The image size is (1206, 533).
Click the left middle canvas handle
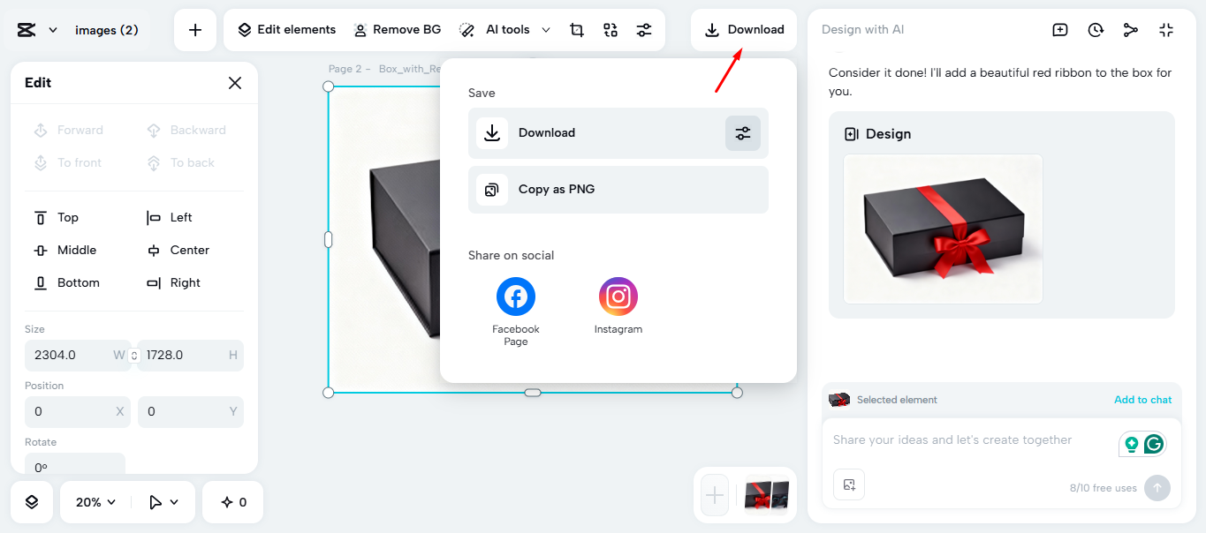329,239
